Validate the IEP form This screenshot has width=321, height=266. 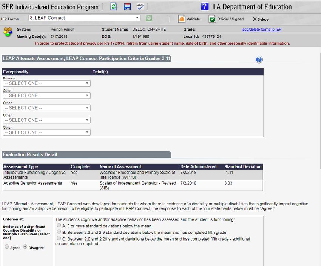pos(189,19)
